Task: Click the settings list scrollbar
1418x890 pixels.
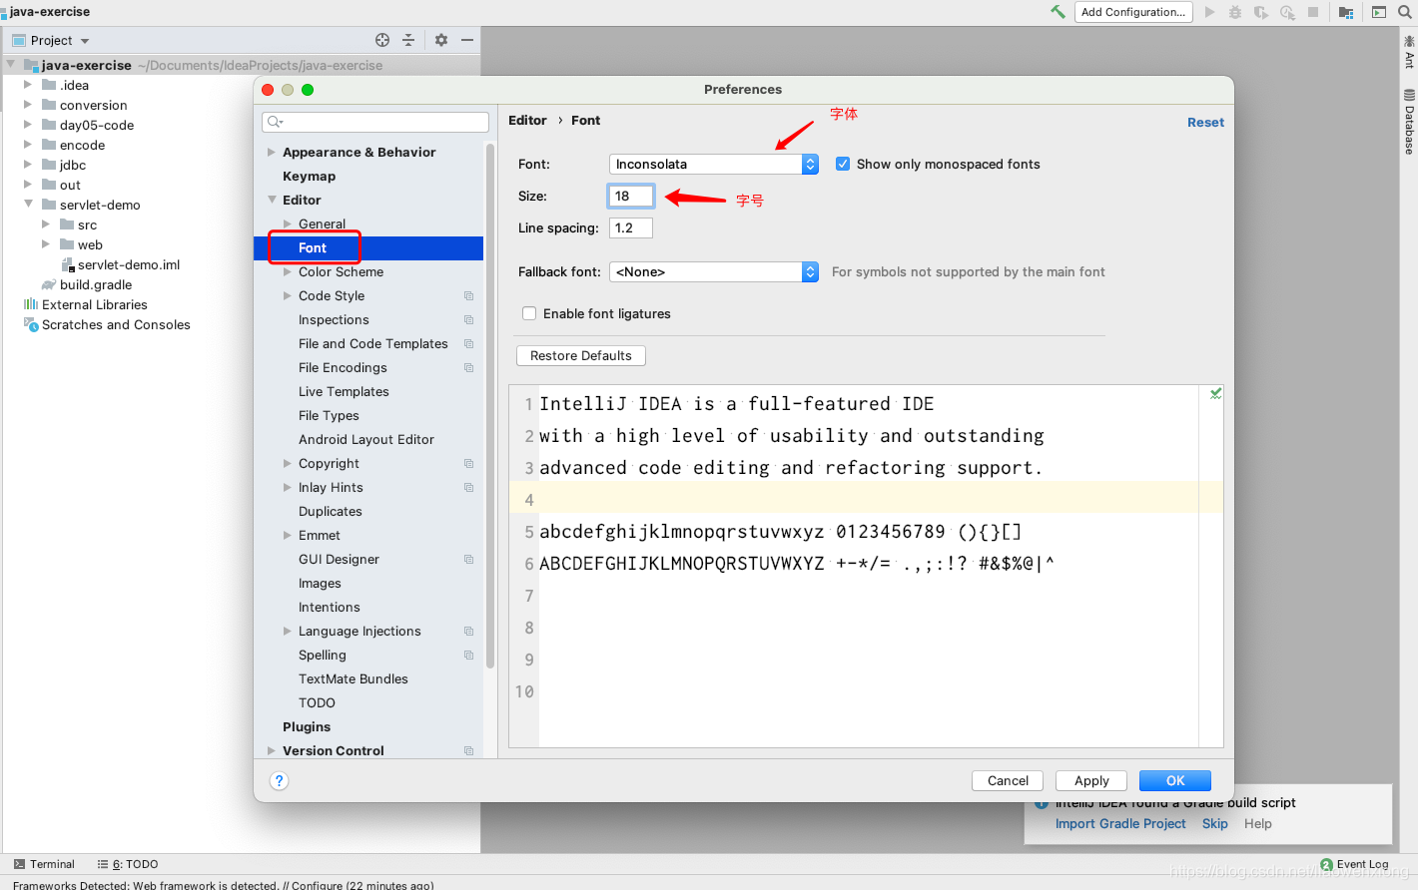Action: pyautogui.click(x=490, y=406)
